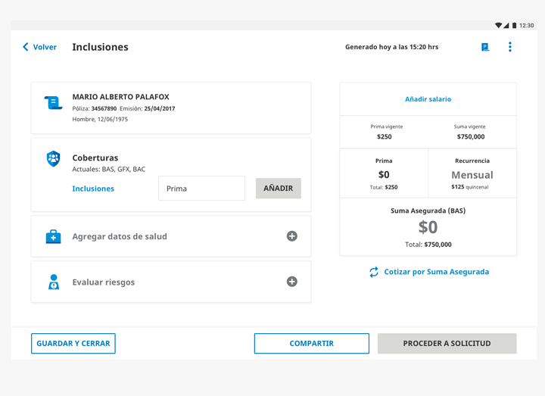The height and width of the screenshot is (396, 545).
Task: Click the policy scroll icon beside Mario Alberto Palafox
Action: click(53, 103)
